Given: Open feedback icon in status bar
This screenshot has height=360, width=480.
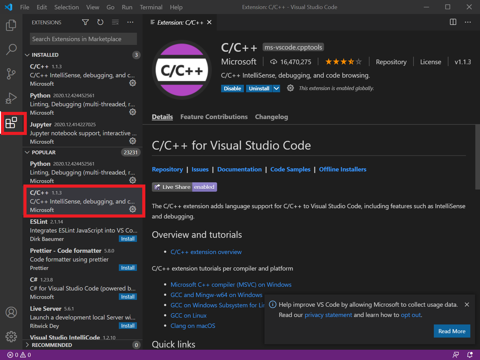Looking at the screenshot, I should (456, 355).
